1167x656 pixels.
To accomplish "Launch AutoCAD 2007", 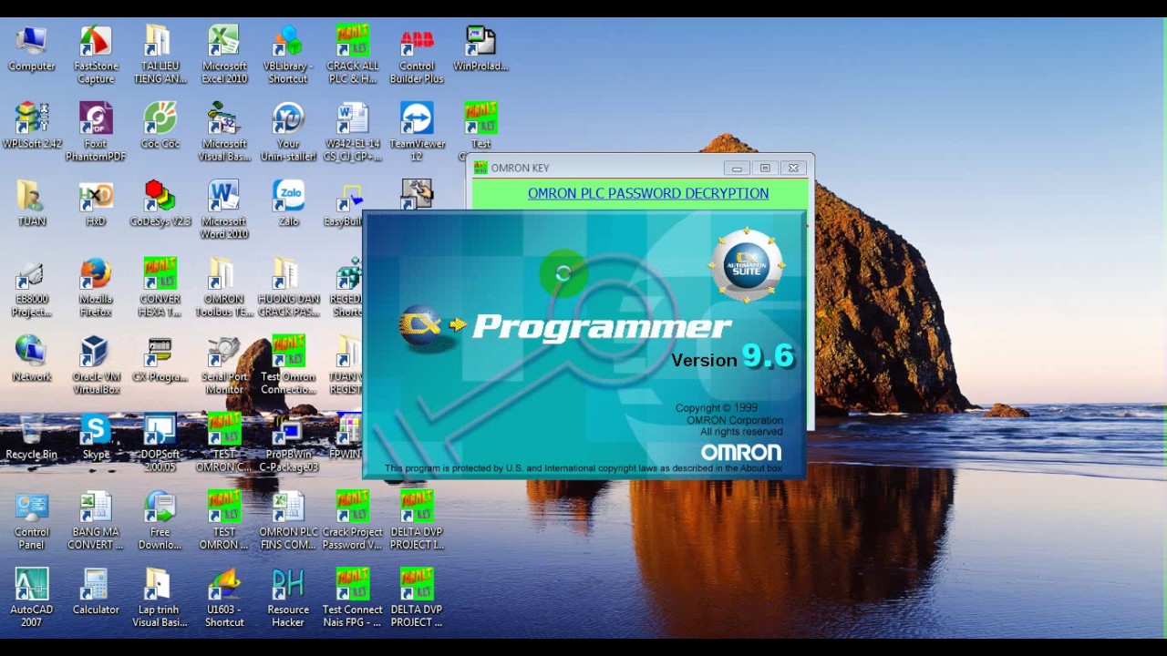I will pyautogui.click(x=32, y=599).
